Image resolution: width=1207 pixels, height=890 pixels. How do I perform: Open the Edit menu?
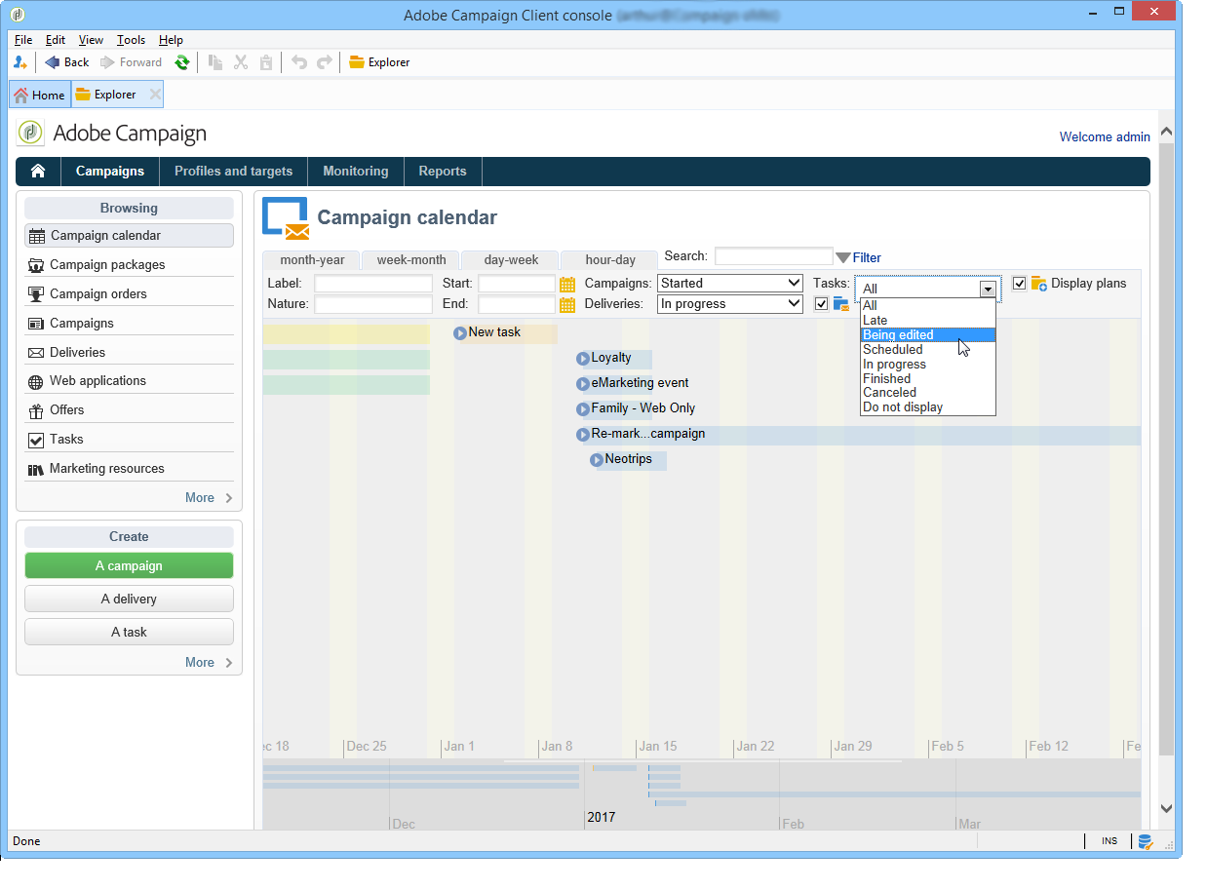point(56,40)
